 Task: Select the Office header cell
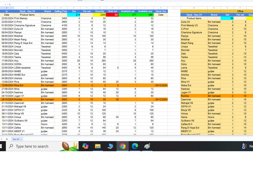(240, 11)
